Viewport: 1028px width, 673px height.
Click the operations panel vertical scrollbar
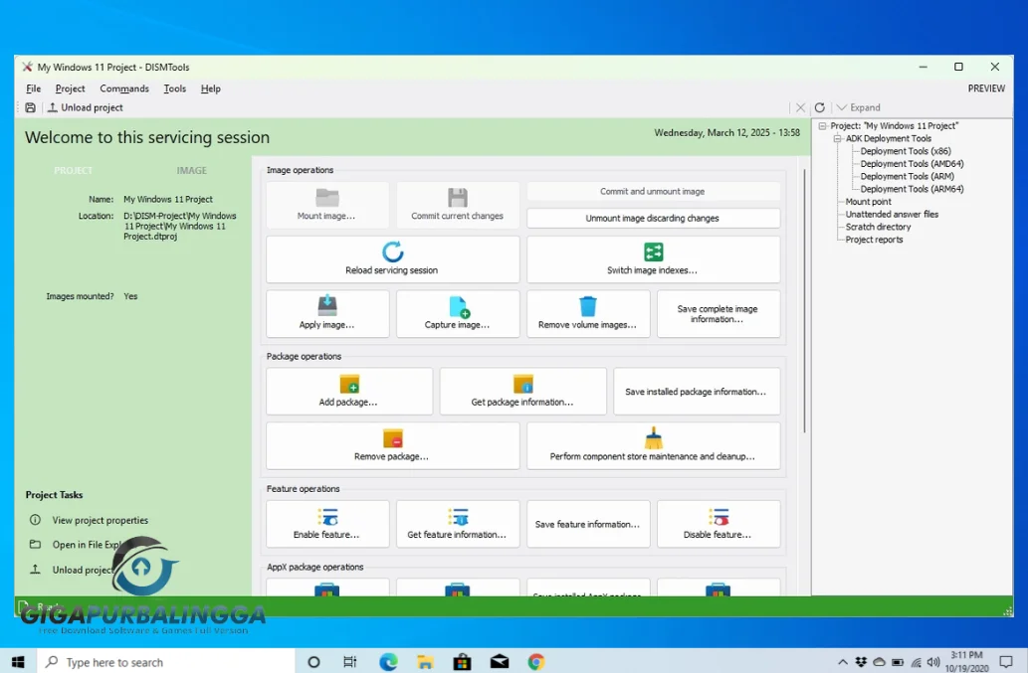(804, 301)
